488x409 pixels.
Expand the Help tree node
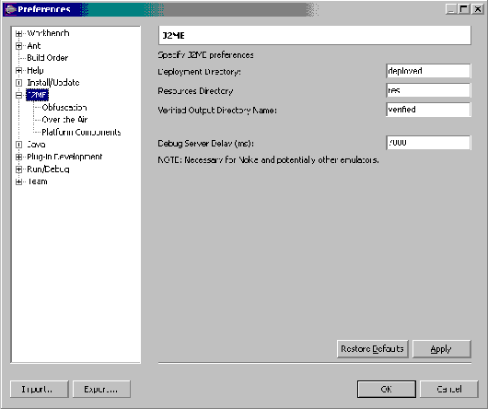tap(18, 71)
